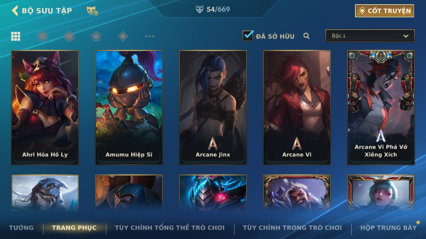Open Tùy Chỉnh Trong Trò Chơi tab
This screenshot has height=239, width=426.
pyautogui.click(x=292, y=228)
